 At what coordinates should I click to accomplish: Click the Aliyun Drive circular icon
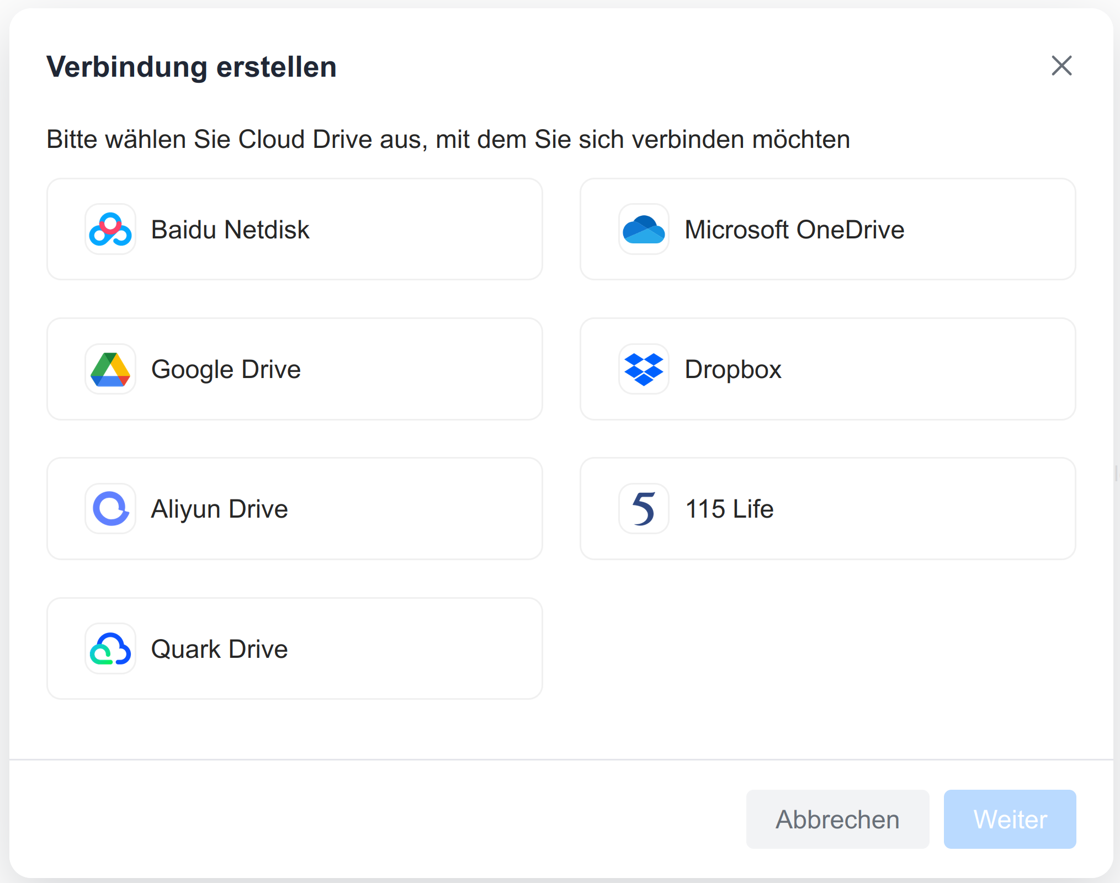coord(110,508)
